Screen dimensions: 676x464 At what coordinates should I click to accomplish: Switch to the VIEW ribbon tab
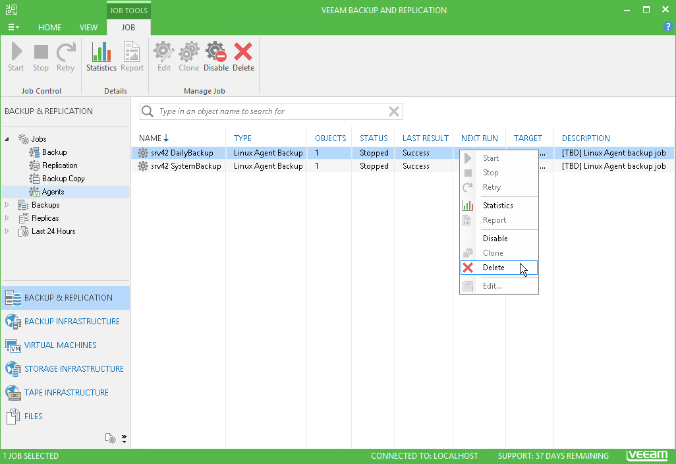click(88, 27)
